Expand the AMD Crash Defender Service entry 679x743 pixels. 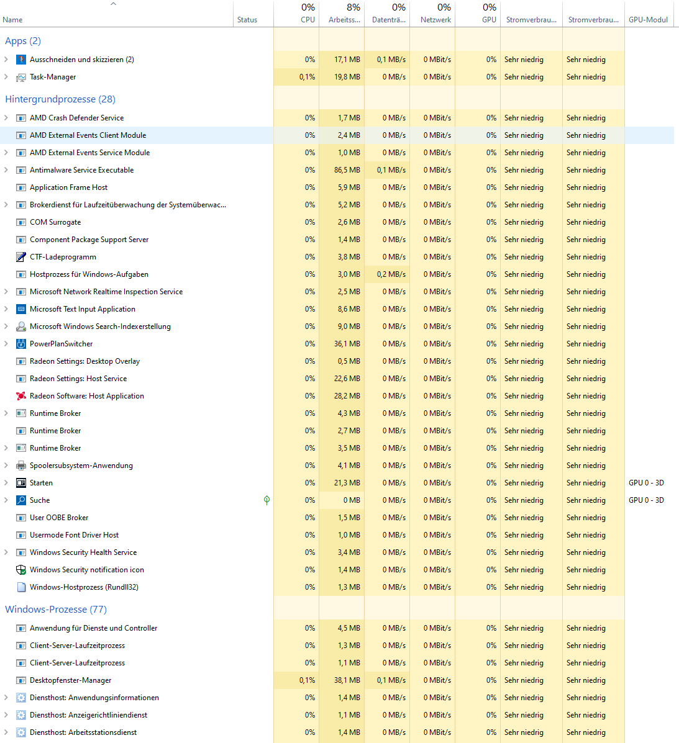[x=6, y=117]
